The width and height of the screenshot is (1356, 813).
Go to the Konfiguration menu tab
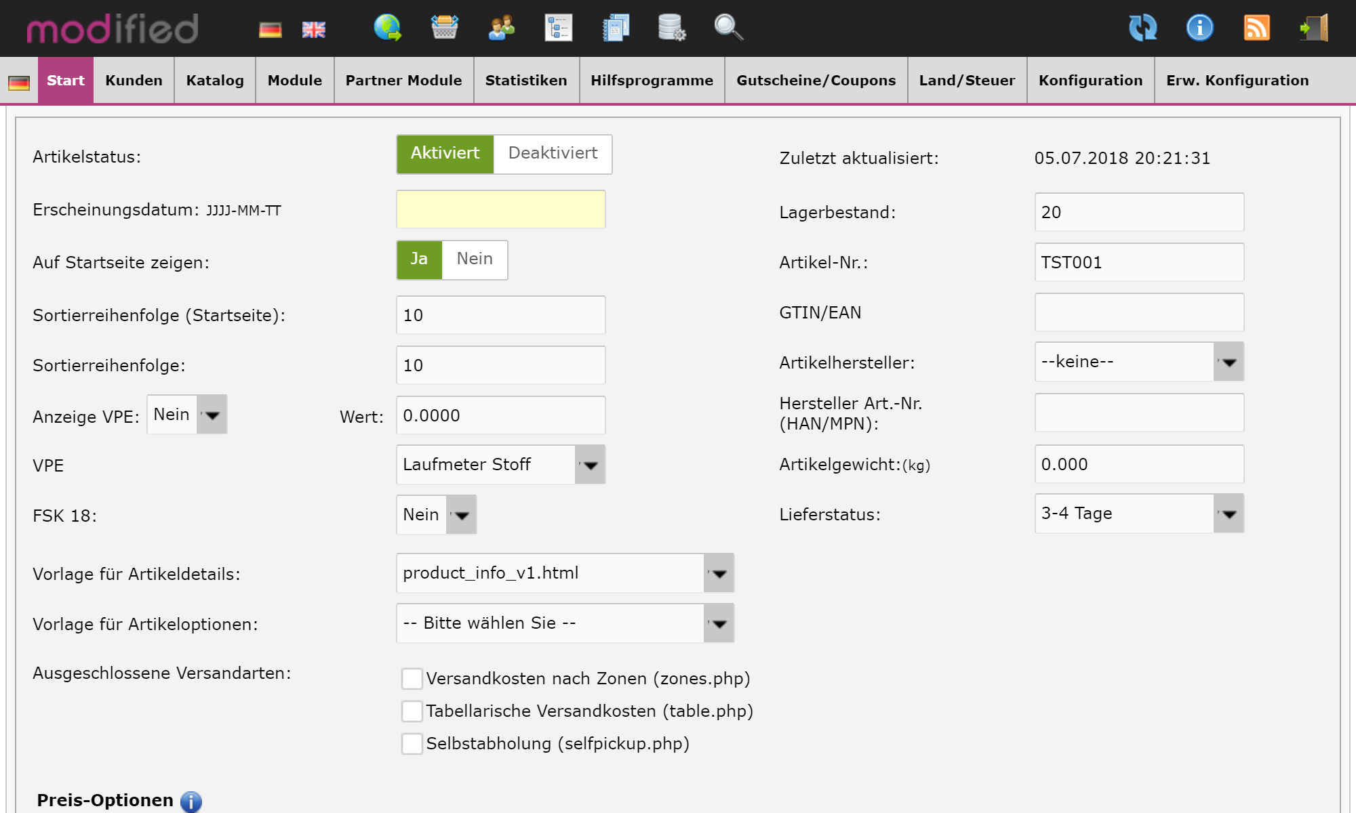click(x=1090, y=81)
